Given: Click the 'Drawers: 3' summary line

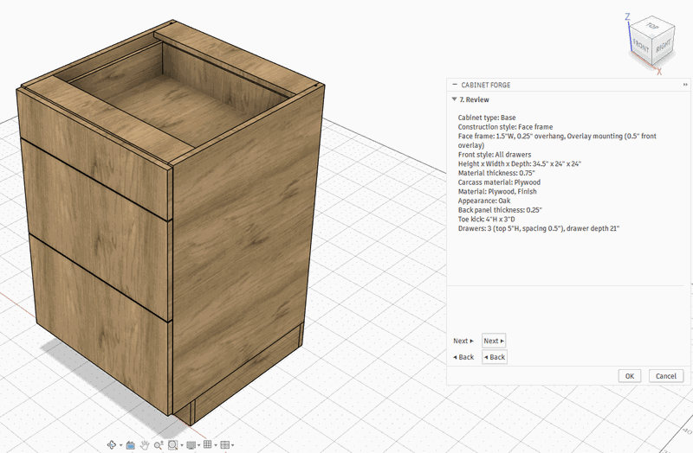Looking at the screenshot, I should pyautogui.click(x=538, y=228).
